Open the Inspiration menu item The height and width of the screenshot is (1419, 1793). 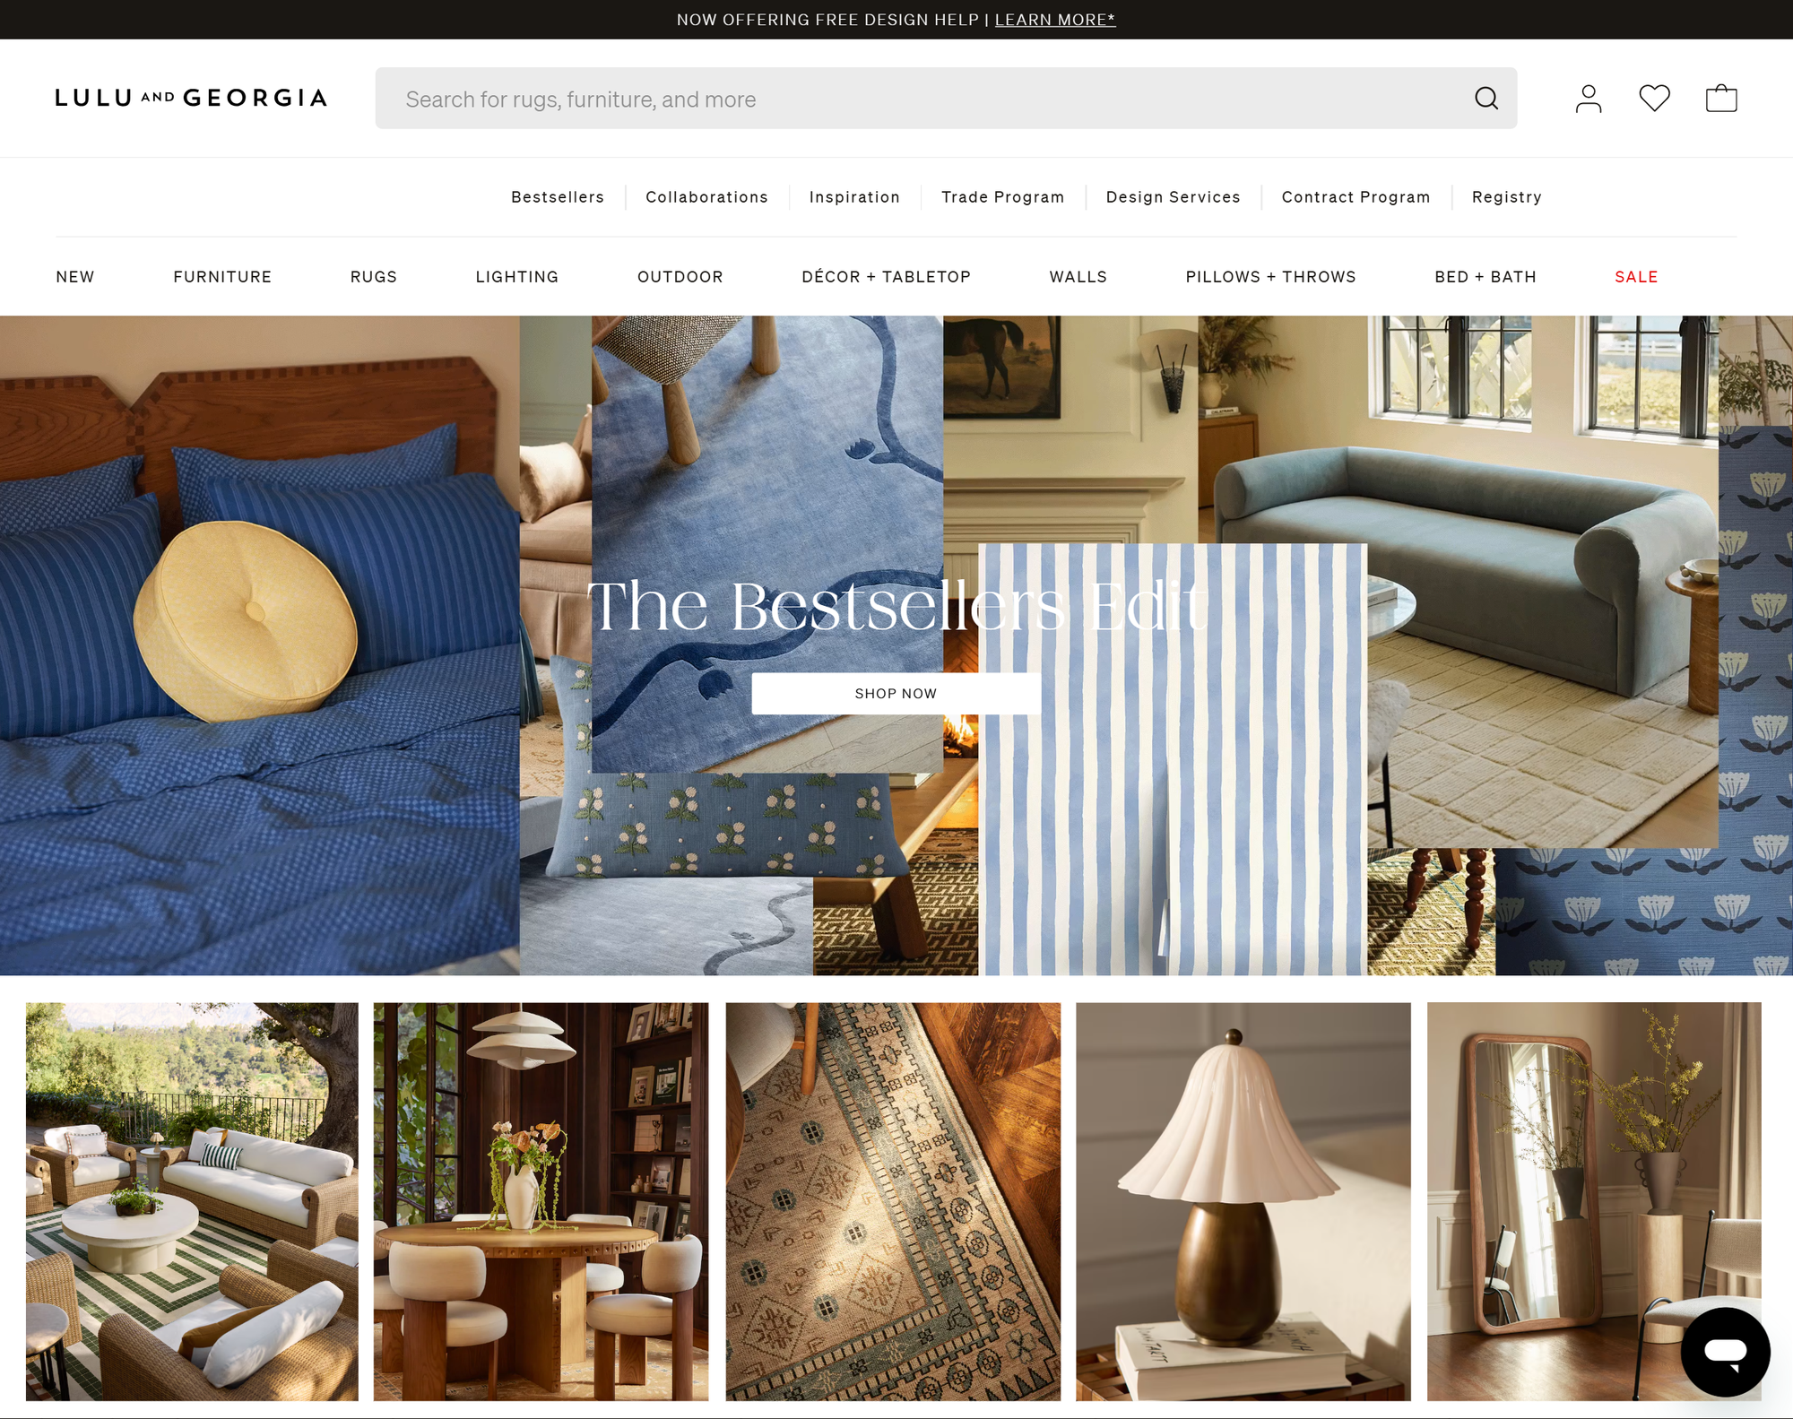tap(853, 197)
